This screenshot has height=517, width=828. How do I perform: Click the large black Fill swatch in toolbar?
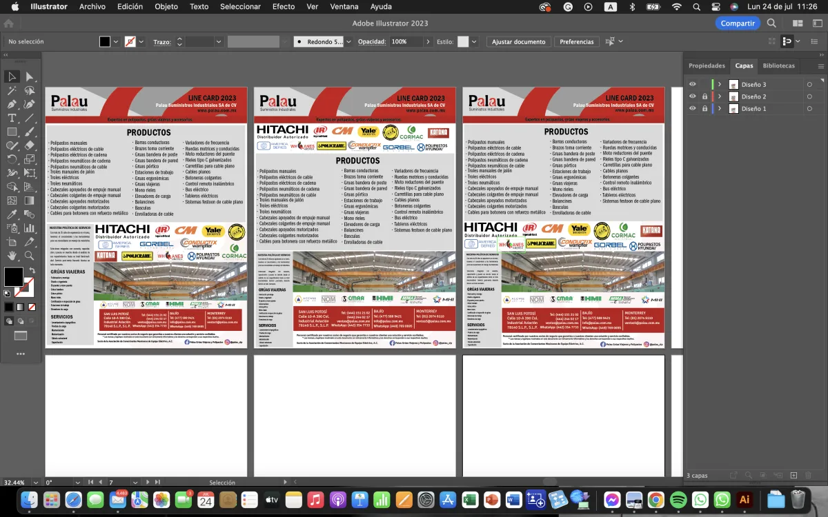pos(13,277)
